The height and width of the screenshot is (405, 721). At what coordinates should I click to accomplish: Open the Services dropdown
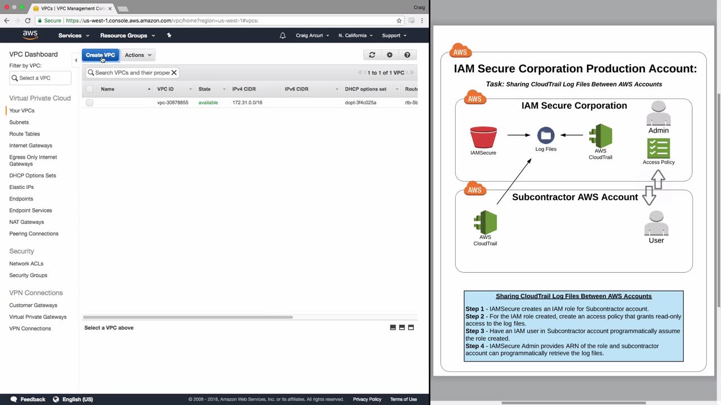(x=74, y=35)
